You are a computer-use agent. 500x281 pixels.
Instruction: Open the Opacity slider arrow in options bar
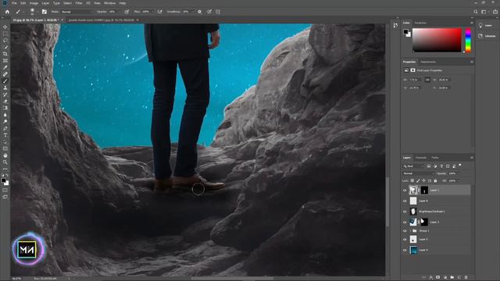(120, 12)
